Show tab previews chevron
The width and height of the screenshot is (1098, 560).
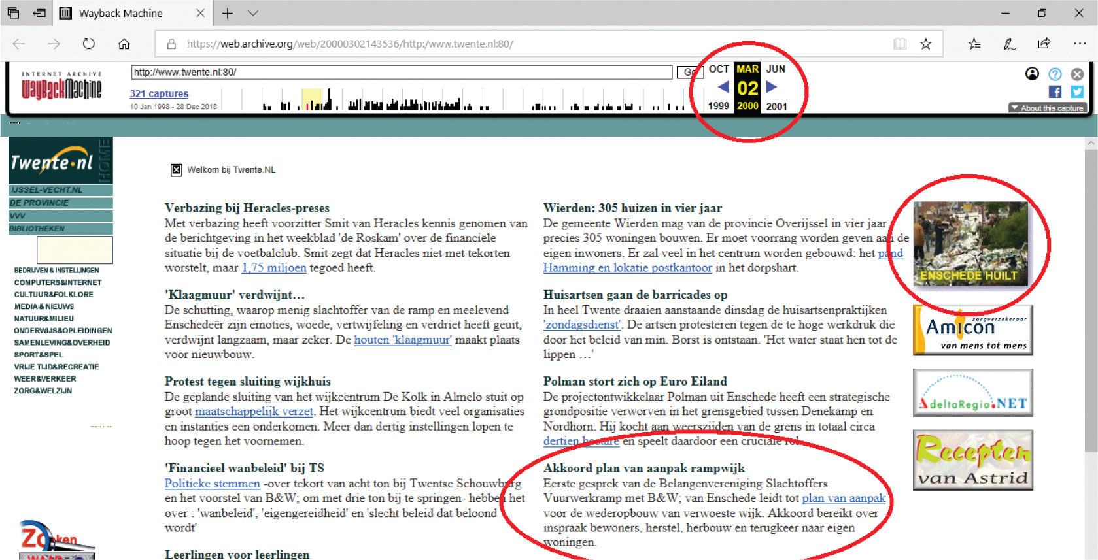pyautogui.click(x=253, y=13)
